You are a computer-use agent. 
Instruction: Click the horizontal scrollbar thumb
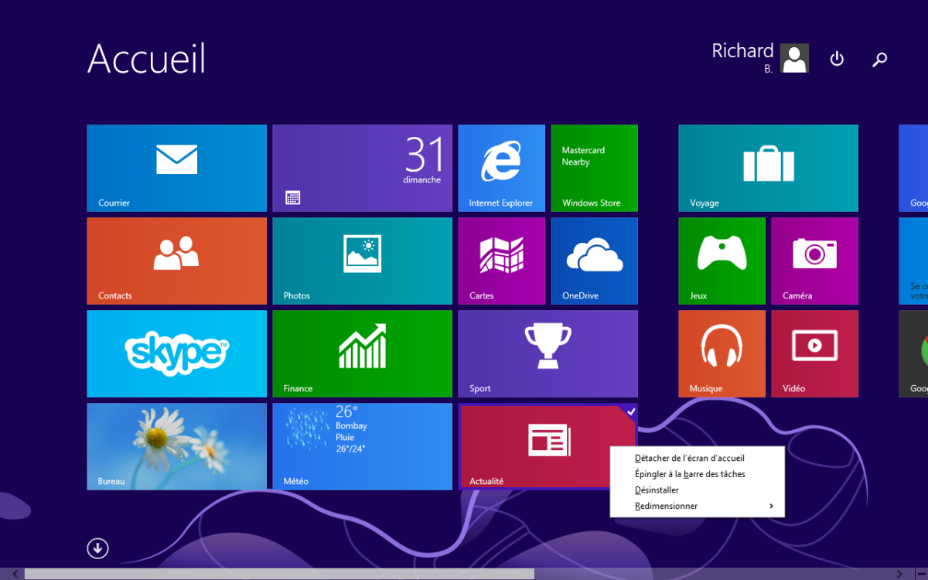(x=279, y=574)
